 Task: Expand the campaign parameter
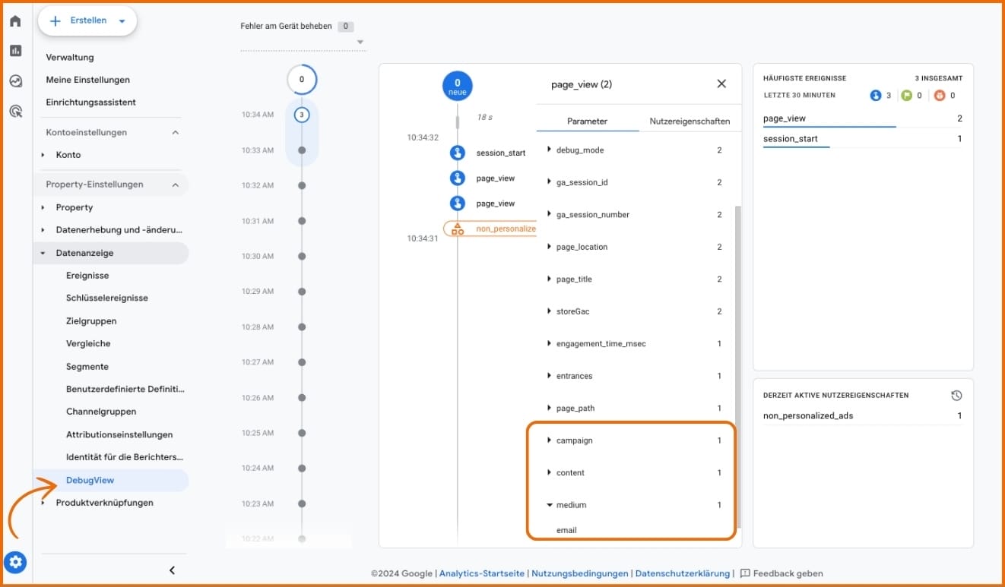[x=549, y=440]
